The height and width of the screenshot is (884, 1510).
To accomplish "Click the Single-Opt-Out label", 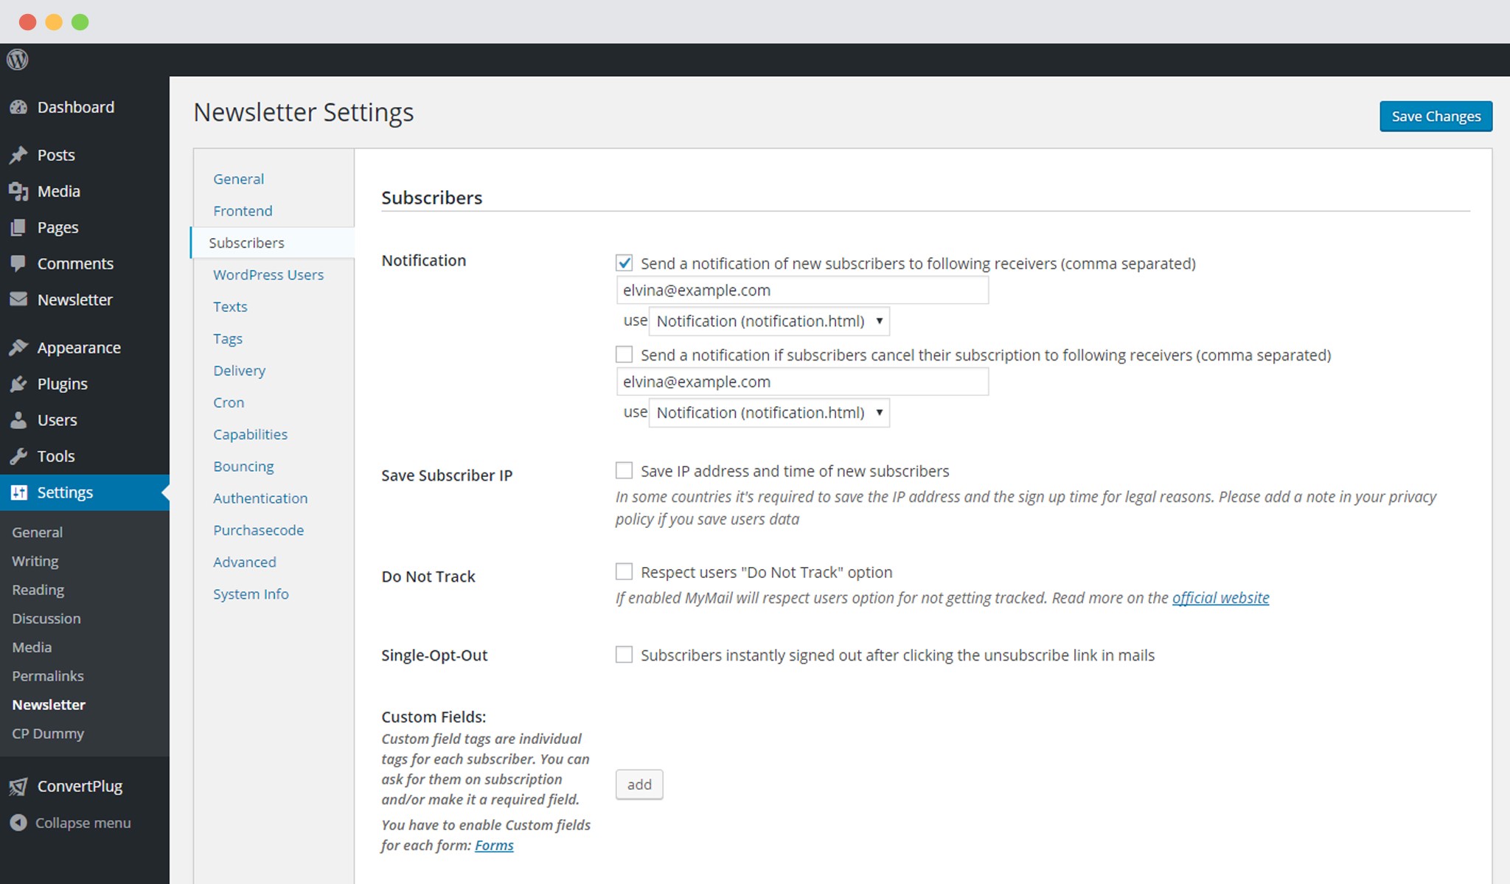I will pyautogui.click(x=434, y=655).
